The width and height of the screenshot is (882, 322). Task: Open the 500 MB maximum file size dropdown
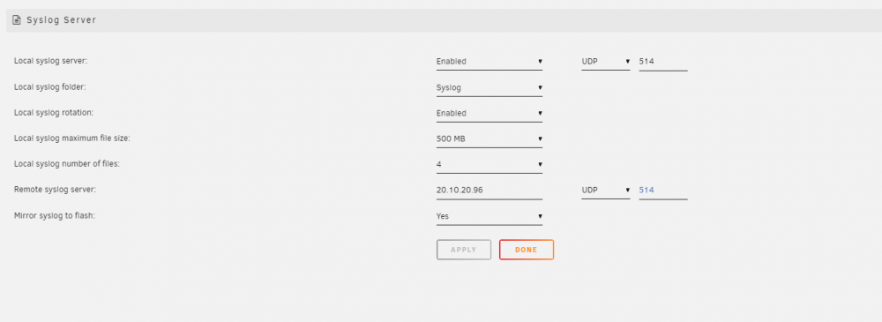pyautogui.click(x=490, y=139)
